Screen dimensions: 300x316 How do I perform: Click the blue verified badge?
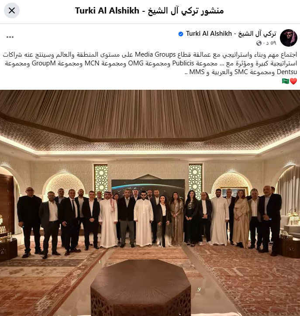coord(181,34)
